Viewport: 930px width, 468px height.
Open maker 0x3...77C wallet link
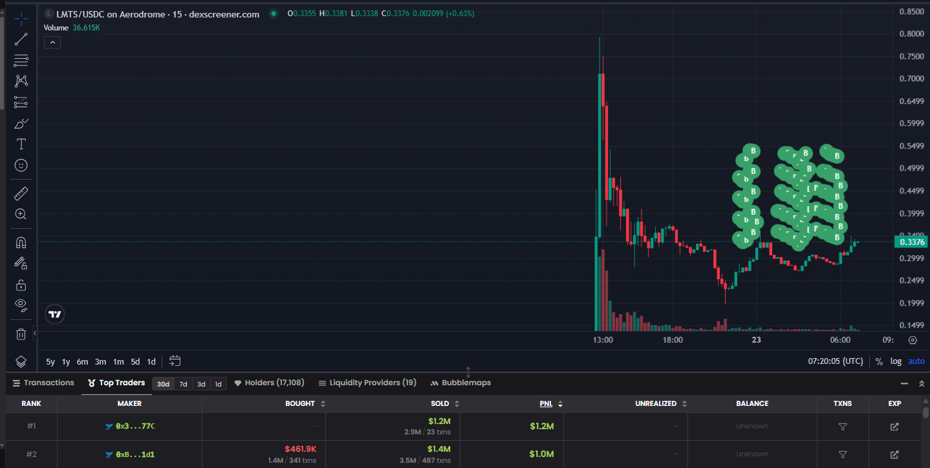[x=135, y=427]
